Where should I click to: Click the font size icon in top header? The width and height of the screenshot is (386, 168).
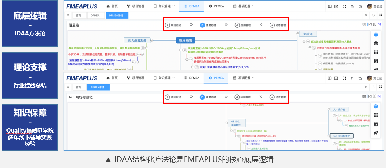(x=353, y=6)
